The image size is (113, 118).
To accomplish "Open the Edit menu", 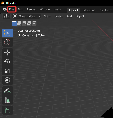I will click(20, 9).
